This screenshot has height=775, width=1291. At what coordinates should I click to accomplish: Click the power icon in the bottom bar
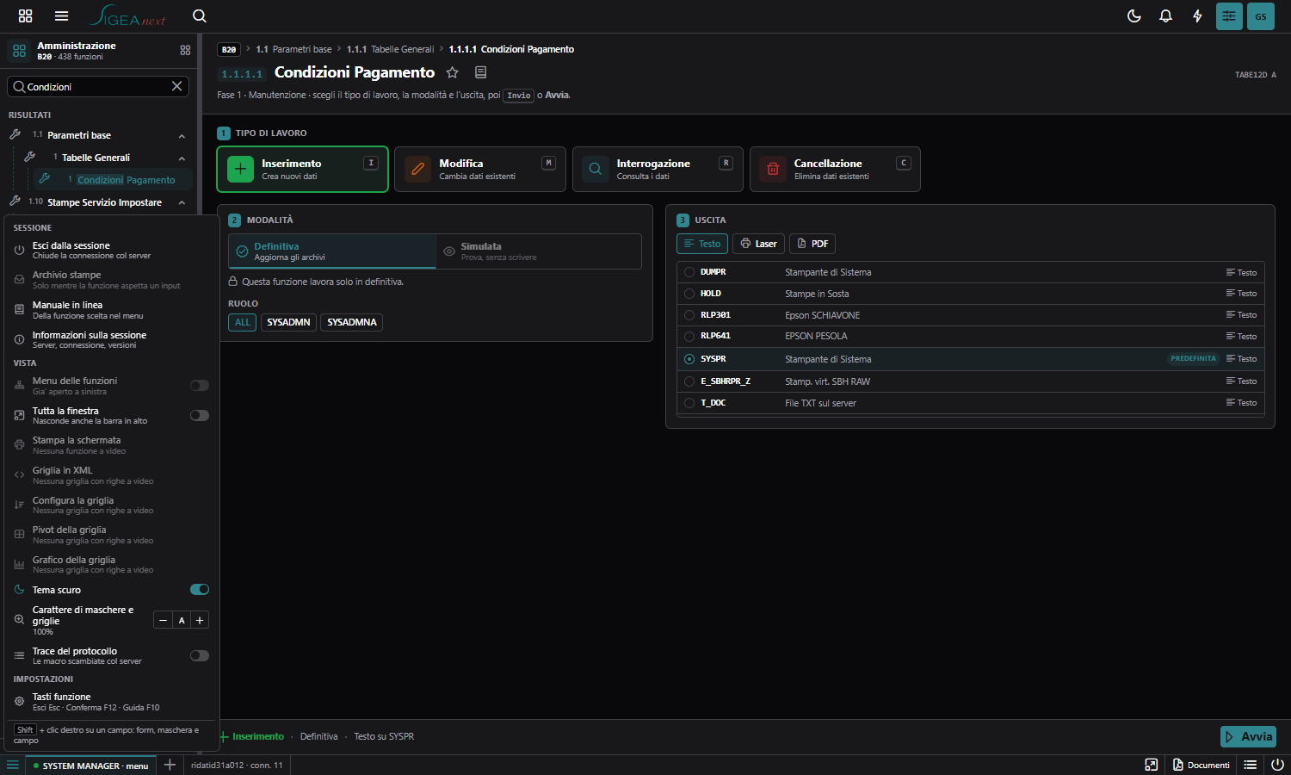[1277, 765]
